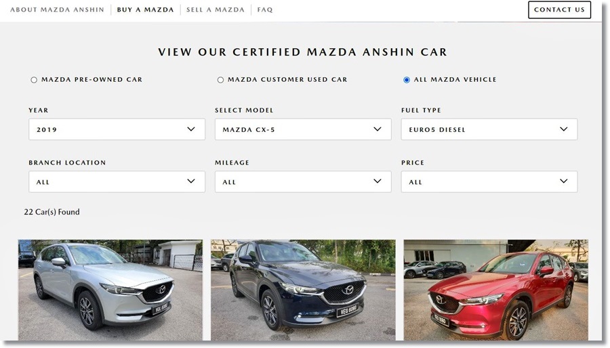610x348 pixels.
Task: Click the chevron arrow in Year field
Action: (191, 129)
